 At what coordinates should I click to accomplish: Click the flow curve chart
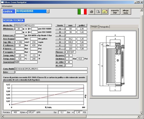[45, 96]
